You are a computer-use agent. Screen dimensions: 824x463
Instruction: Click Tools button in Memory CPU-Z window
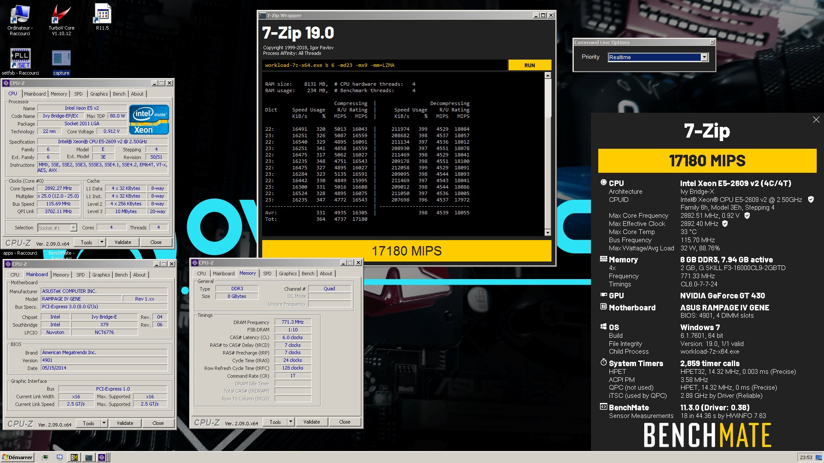(275, 422)
